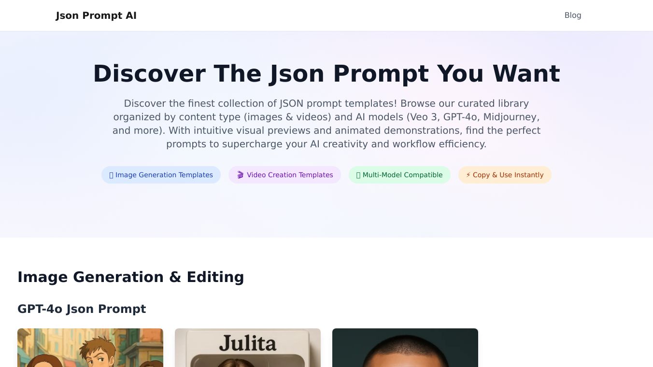Go home via the Json Prompt AI logo
Image resolution: width=653 pixels, height=367 pixels.
coord(96,15)
